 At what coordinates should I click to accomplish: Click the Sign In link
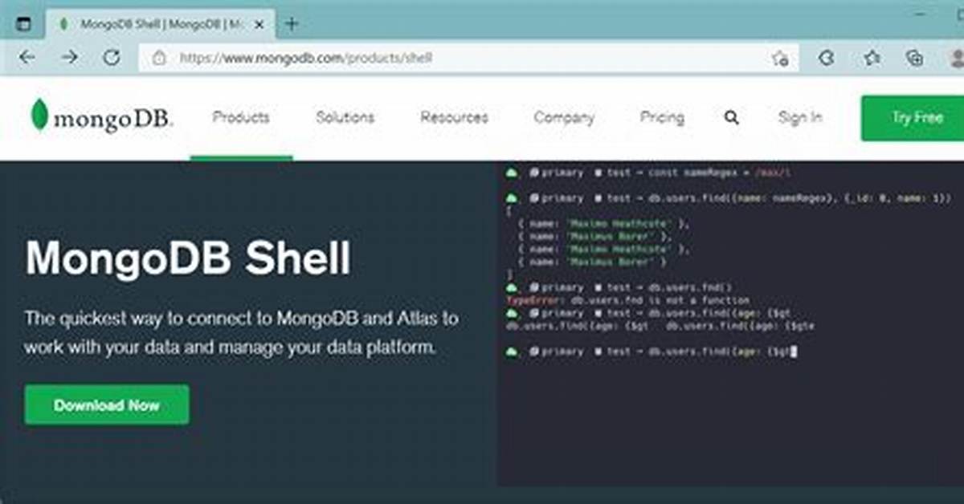pos(800,117)
